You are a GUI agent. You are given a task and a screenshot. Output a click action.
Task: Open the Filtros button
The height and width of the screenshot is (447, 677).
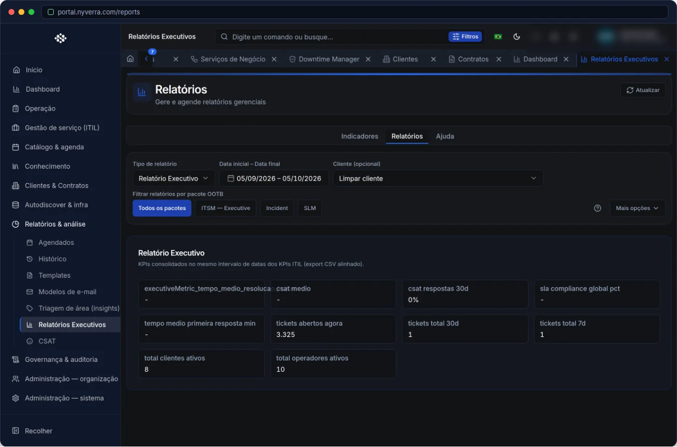pos(465,37)
